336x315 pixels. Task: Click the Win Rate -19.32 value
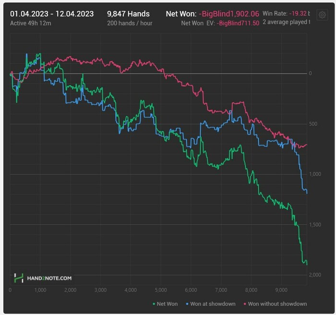point(298,13)
